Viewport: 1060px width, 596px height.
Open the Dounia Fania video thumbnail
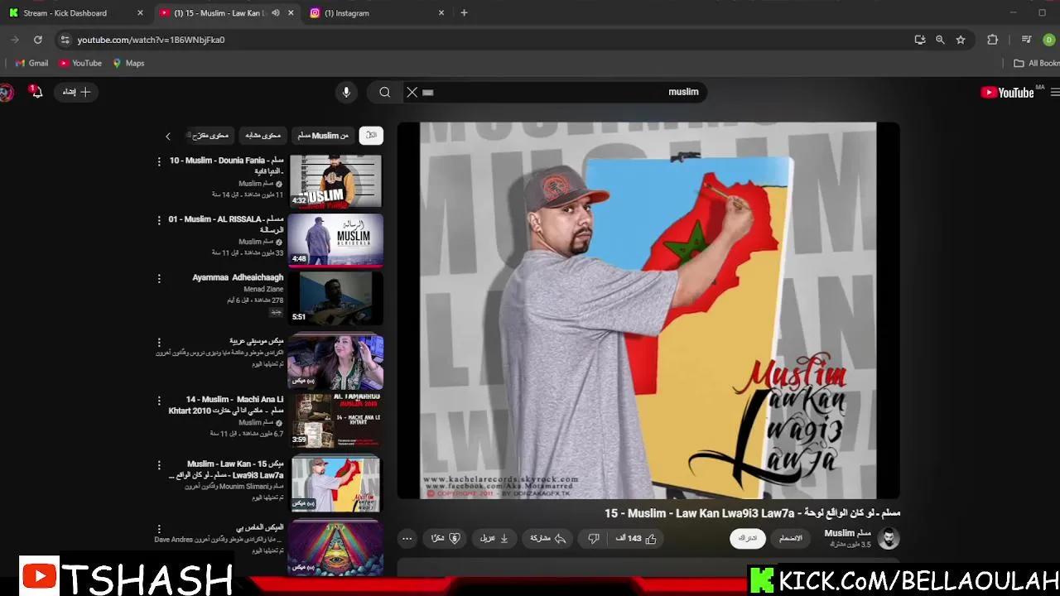[x=335, y=180]
